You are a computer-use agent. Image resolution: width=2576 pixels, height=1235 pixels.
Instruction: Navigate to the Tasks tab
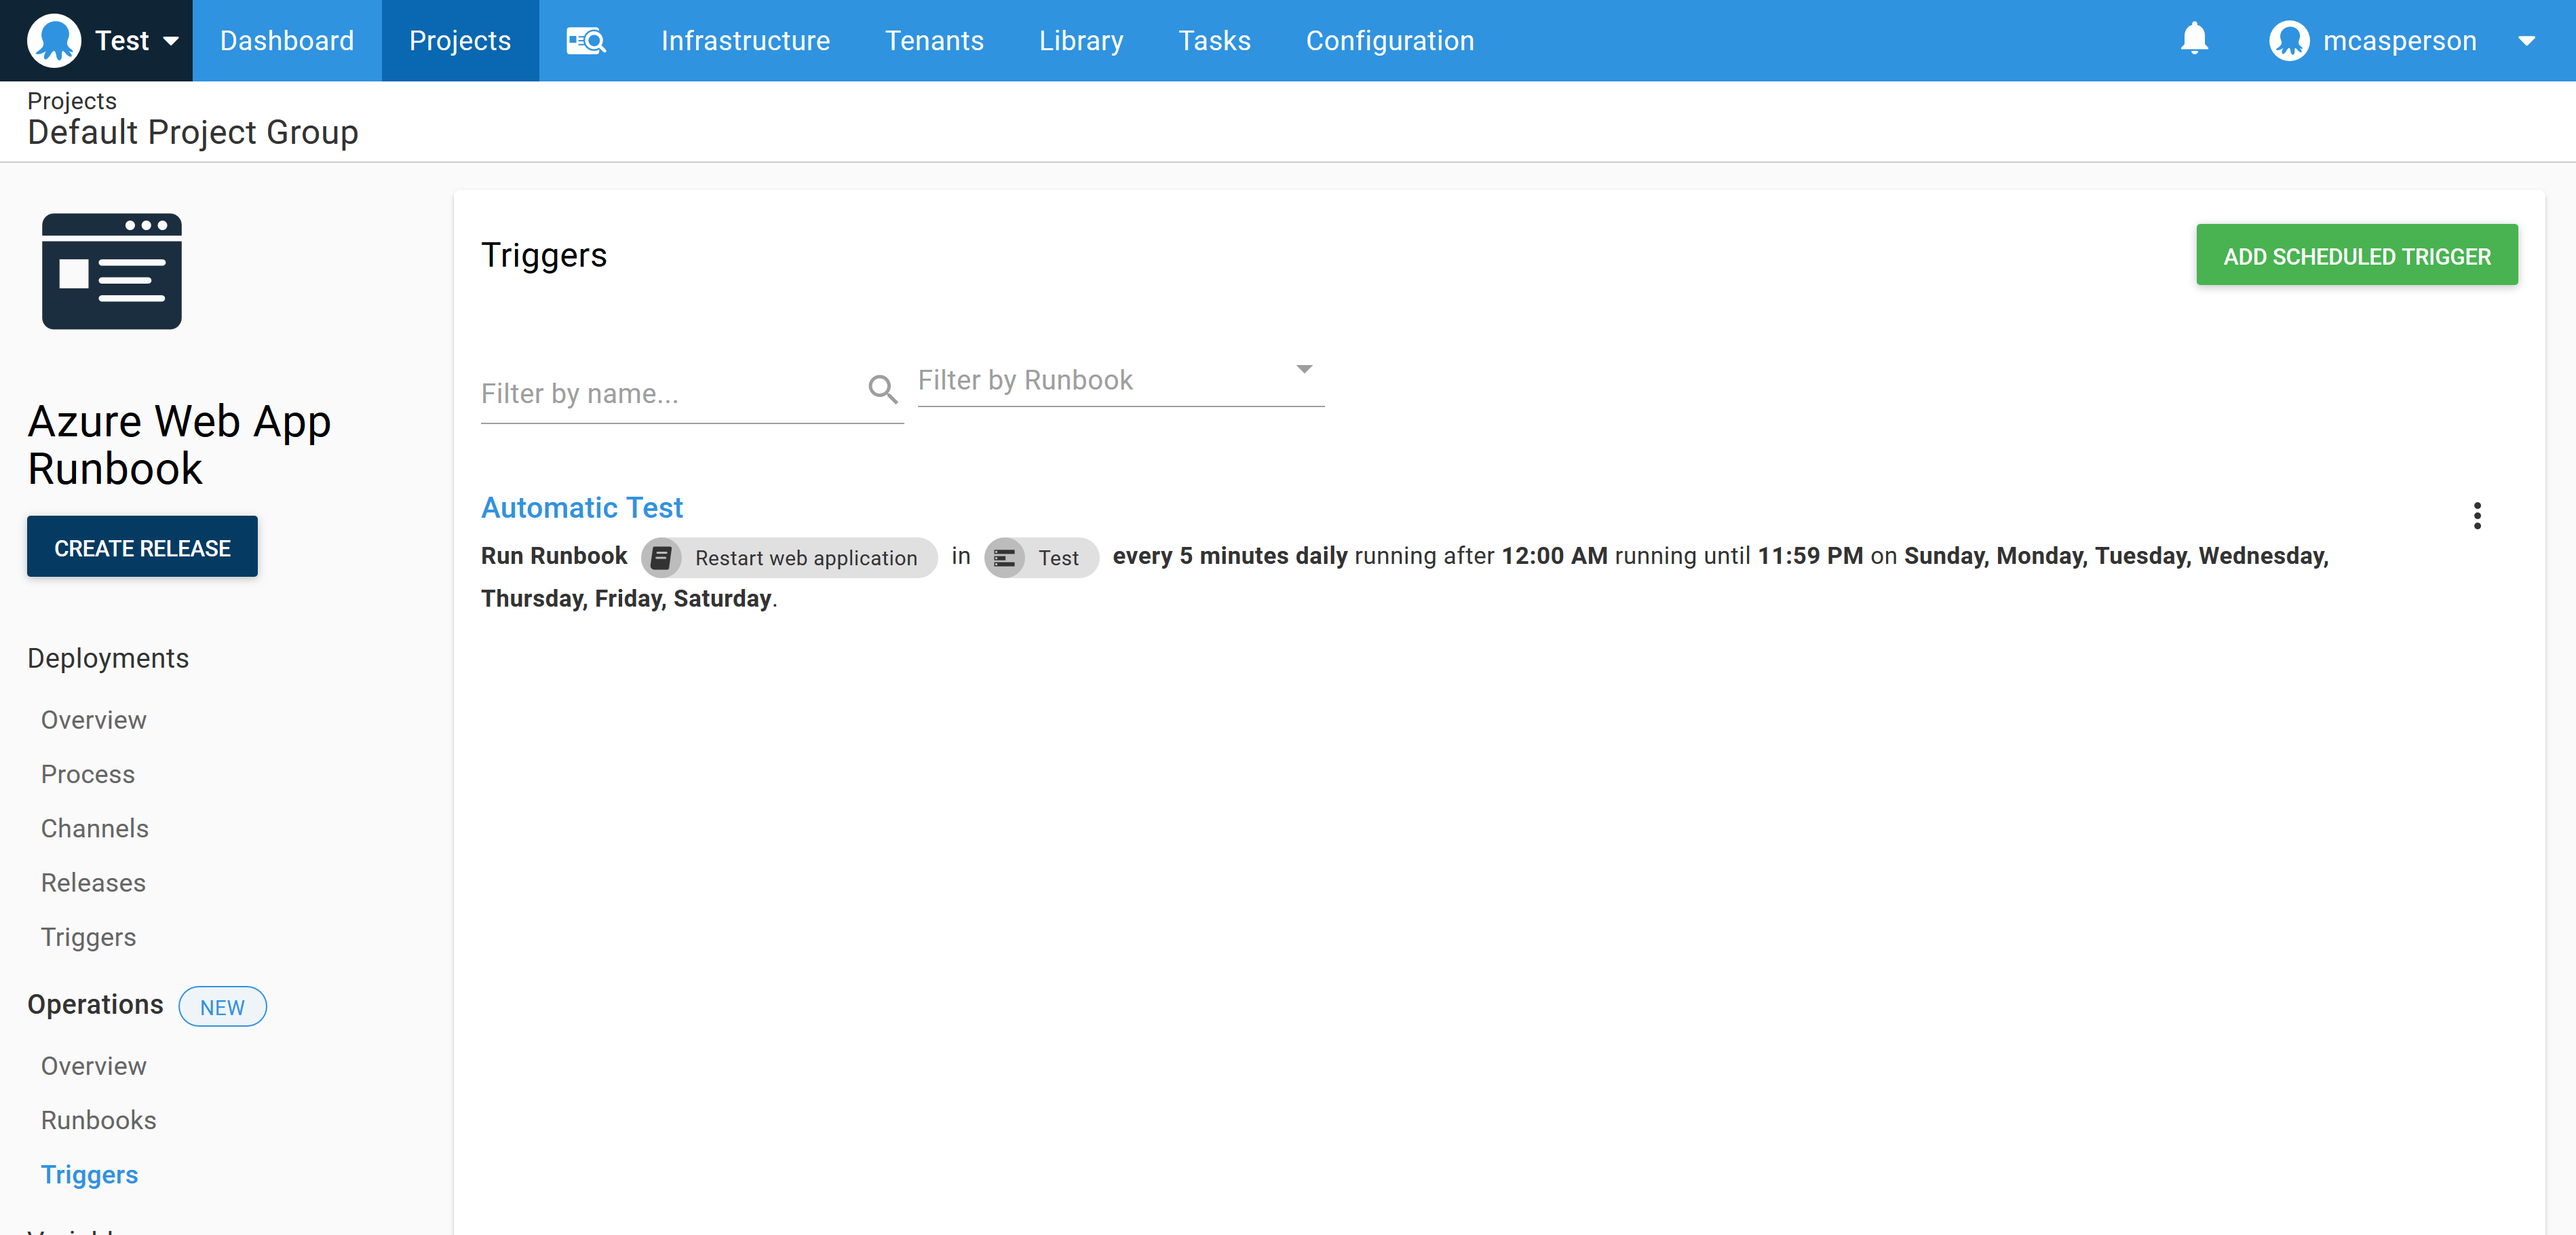point(1214,40)
